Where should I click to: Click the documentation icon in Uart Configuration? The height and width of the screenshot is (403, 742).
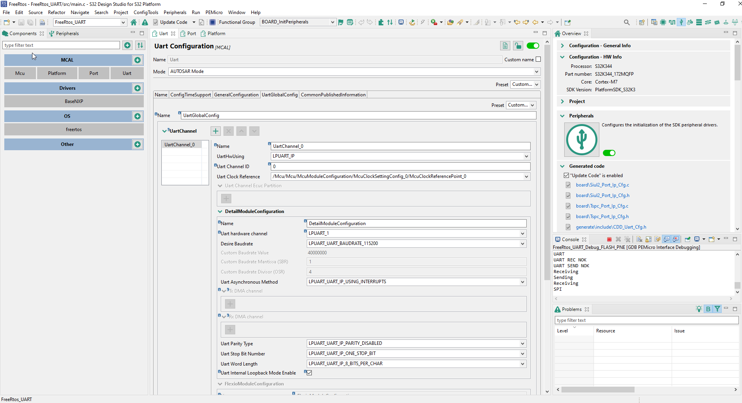505,46
